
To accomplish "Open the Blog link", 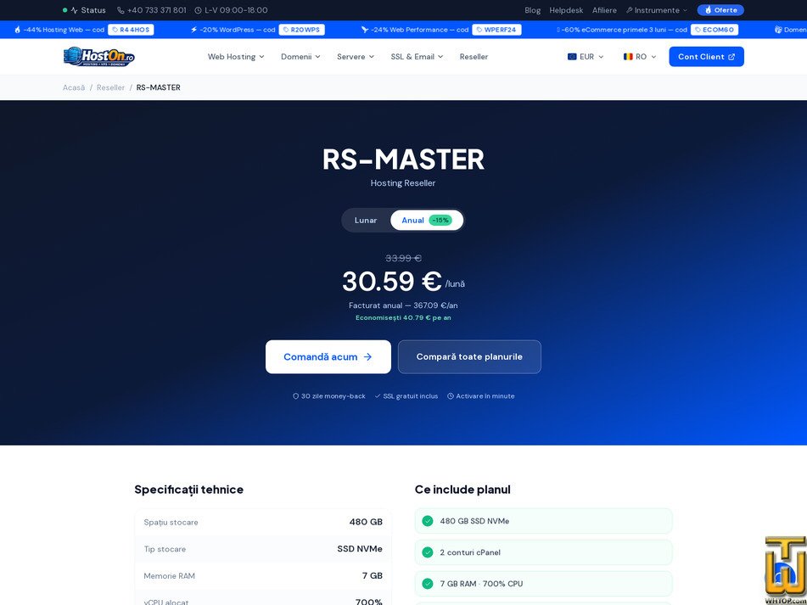I will 532,10.
